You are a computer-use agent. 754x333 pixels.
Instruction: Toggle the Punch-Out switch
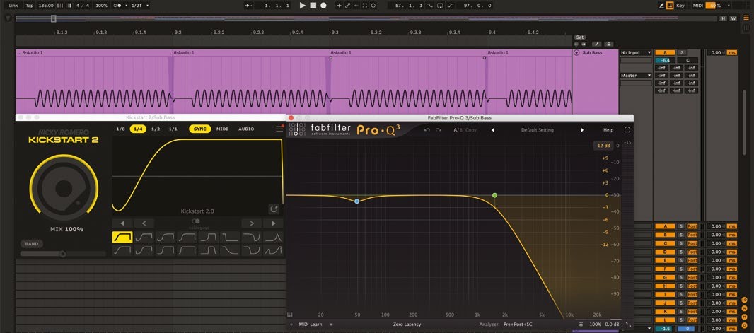(451, 5)
